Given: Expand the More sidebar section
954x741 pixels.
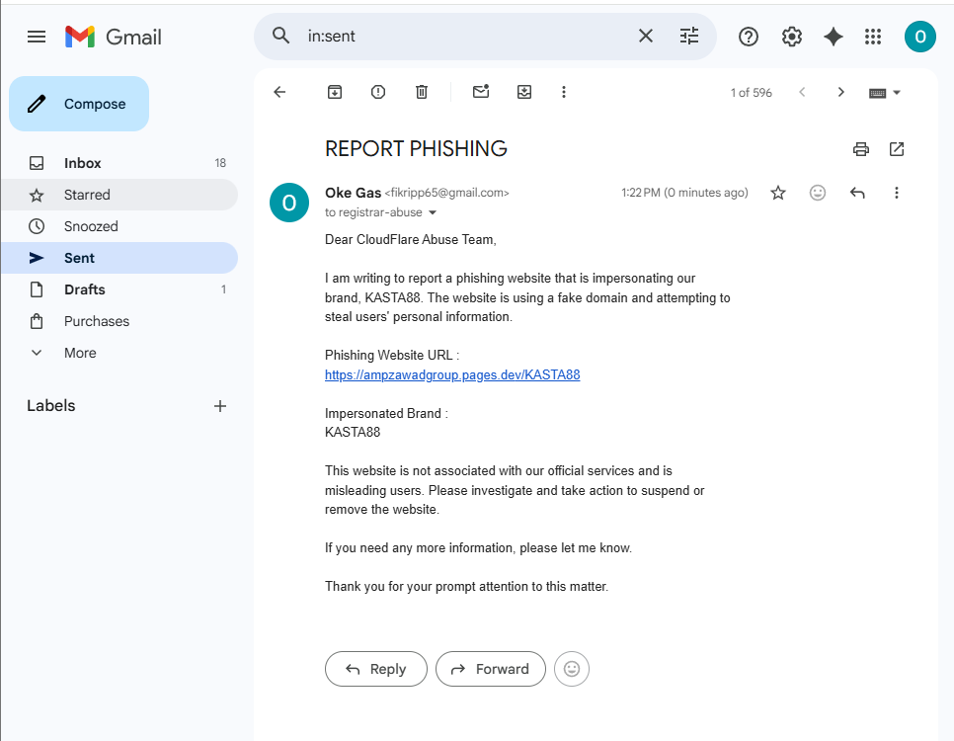Looking at the screenshot, I should (119, 353).
